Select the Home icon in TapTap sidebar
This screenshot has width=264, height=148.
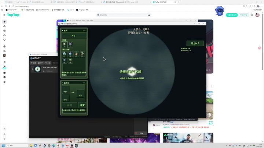point(4,22)
